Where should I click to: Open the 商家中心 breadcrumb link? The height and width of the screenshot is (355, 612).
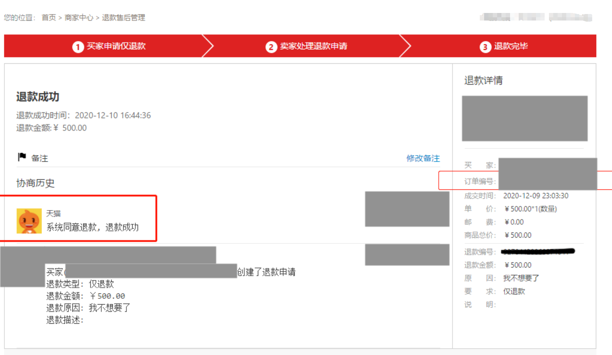point(79,18)
